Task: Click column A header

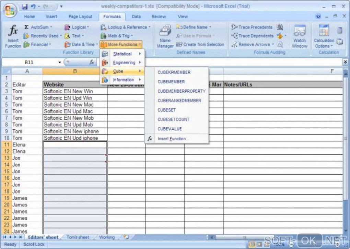Action: pos(27,72)
